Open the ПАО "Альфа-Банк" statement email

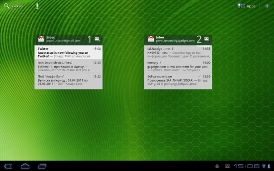click(68, 80)
